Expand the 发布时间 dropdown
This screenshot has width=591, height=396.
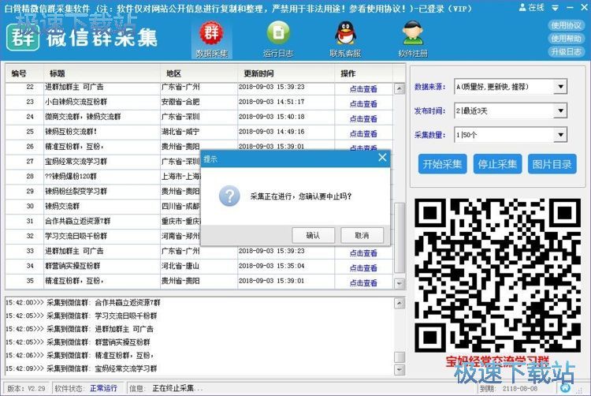[x=560, y=111]
